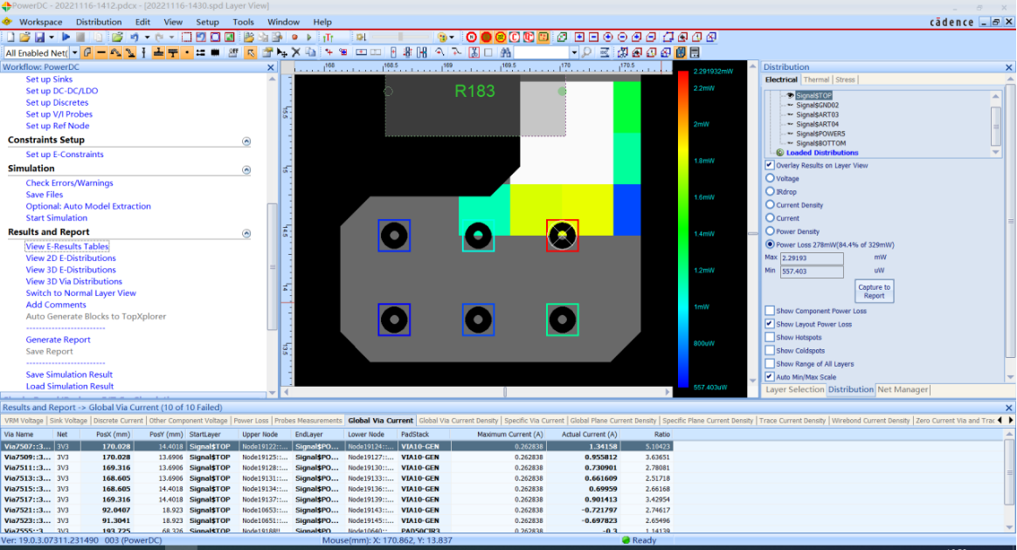Select the Current Density radio button

[x=770, y=204]
